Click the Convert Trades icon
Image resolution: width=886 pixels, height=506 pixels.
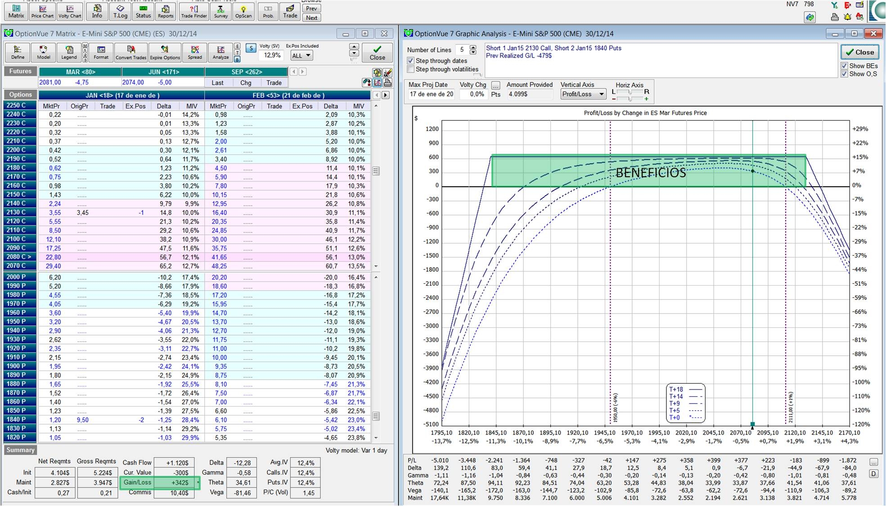[130, 52]
